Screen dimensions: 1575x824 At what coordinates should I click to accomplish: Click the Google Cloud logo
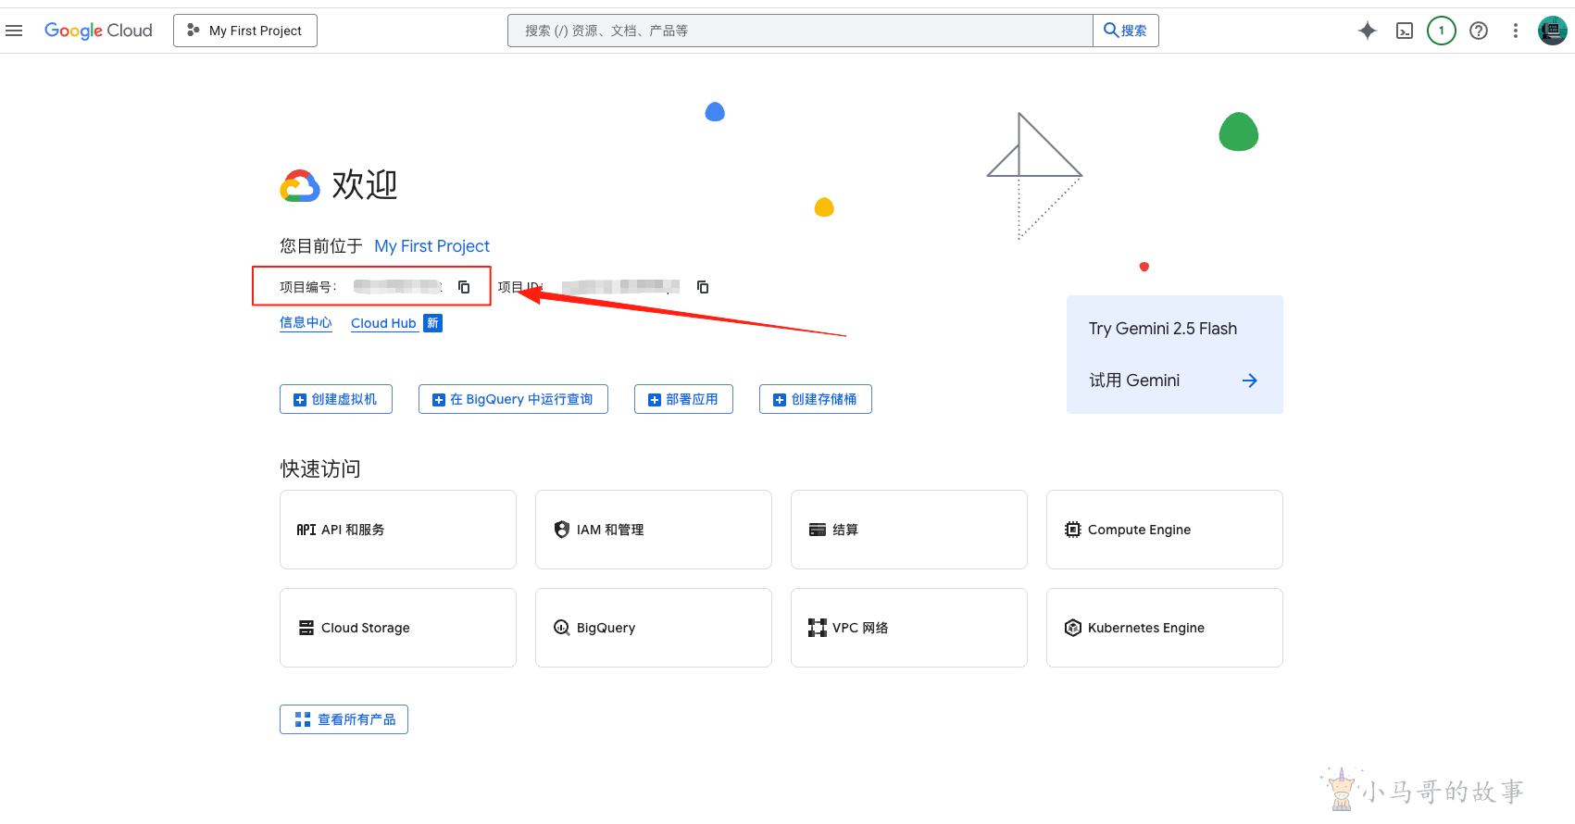[98, 31]
